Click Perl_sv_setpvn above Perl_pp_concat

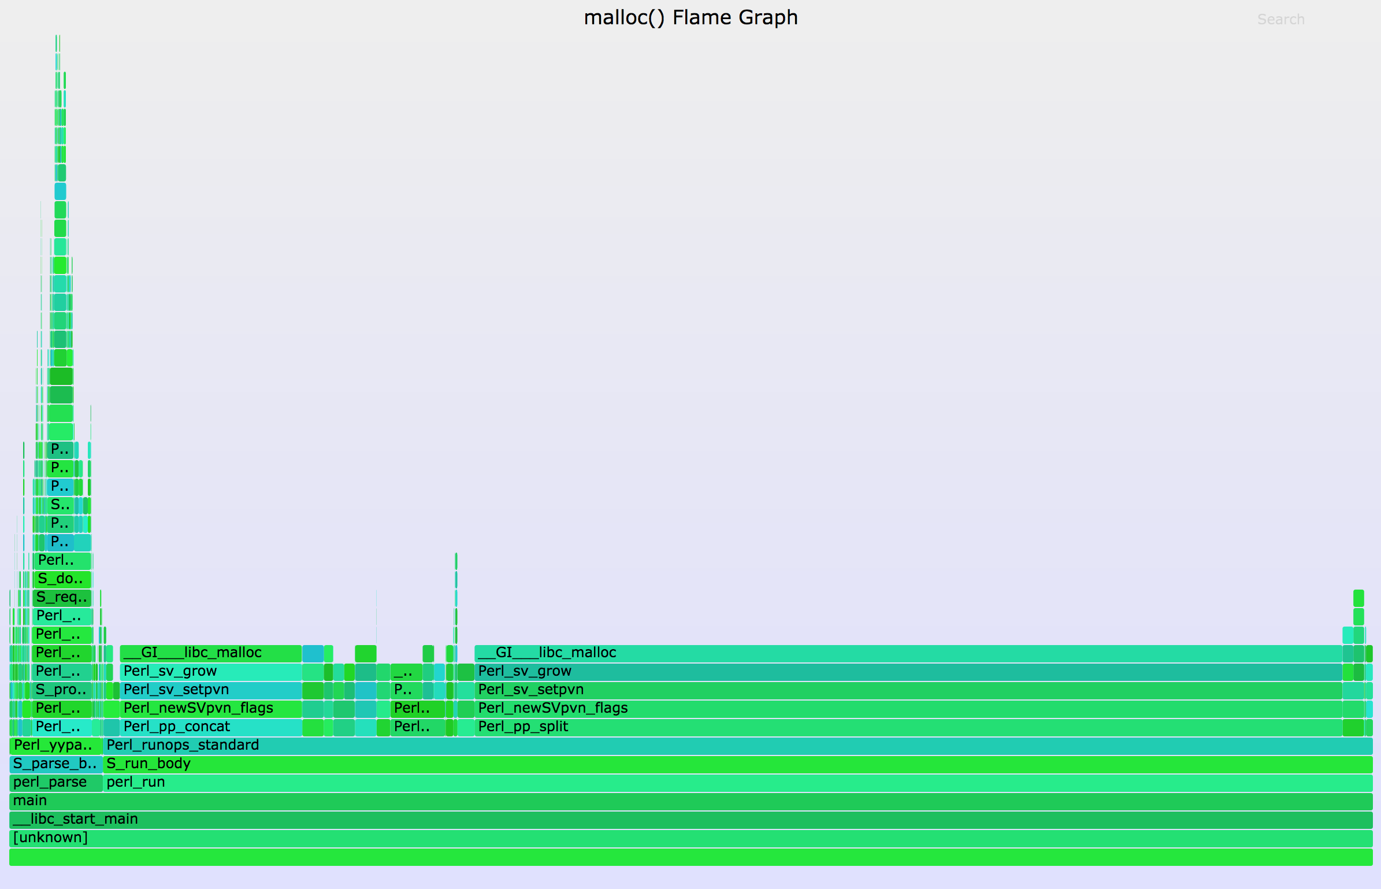click(x=211, y=690)
